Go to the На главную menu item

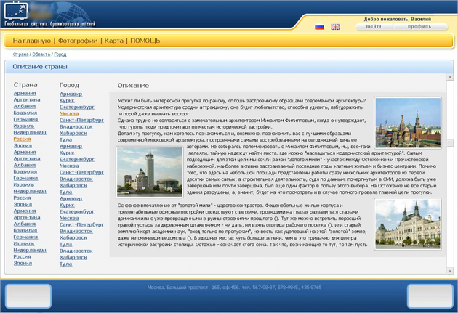pyautogui.click(x=31, y=41)
